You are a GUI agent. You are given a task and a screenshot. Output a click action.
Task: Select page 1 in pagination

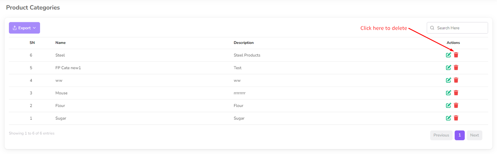459,135
